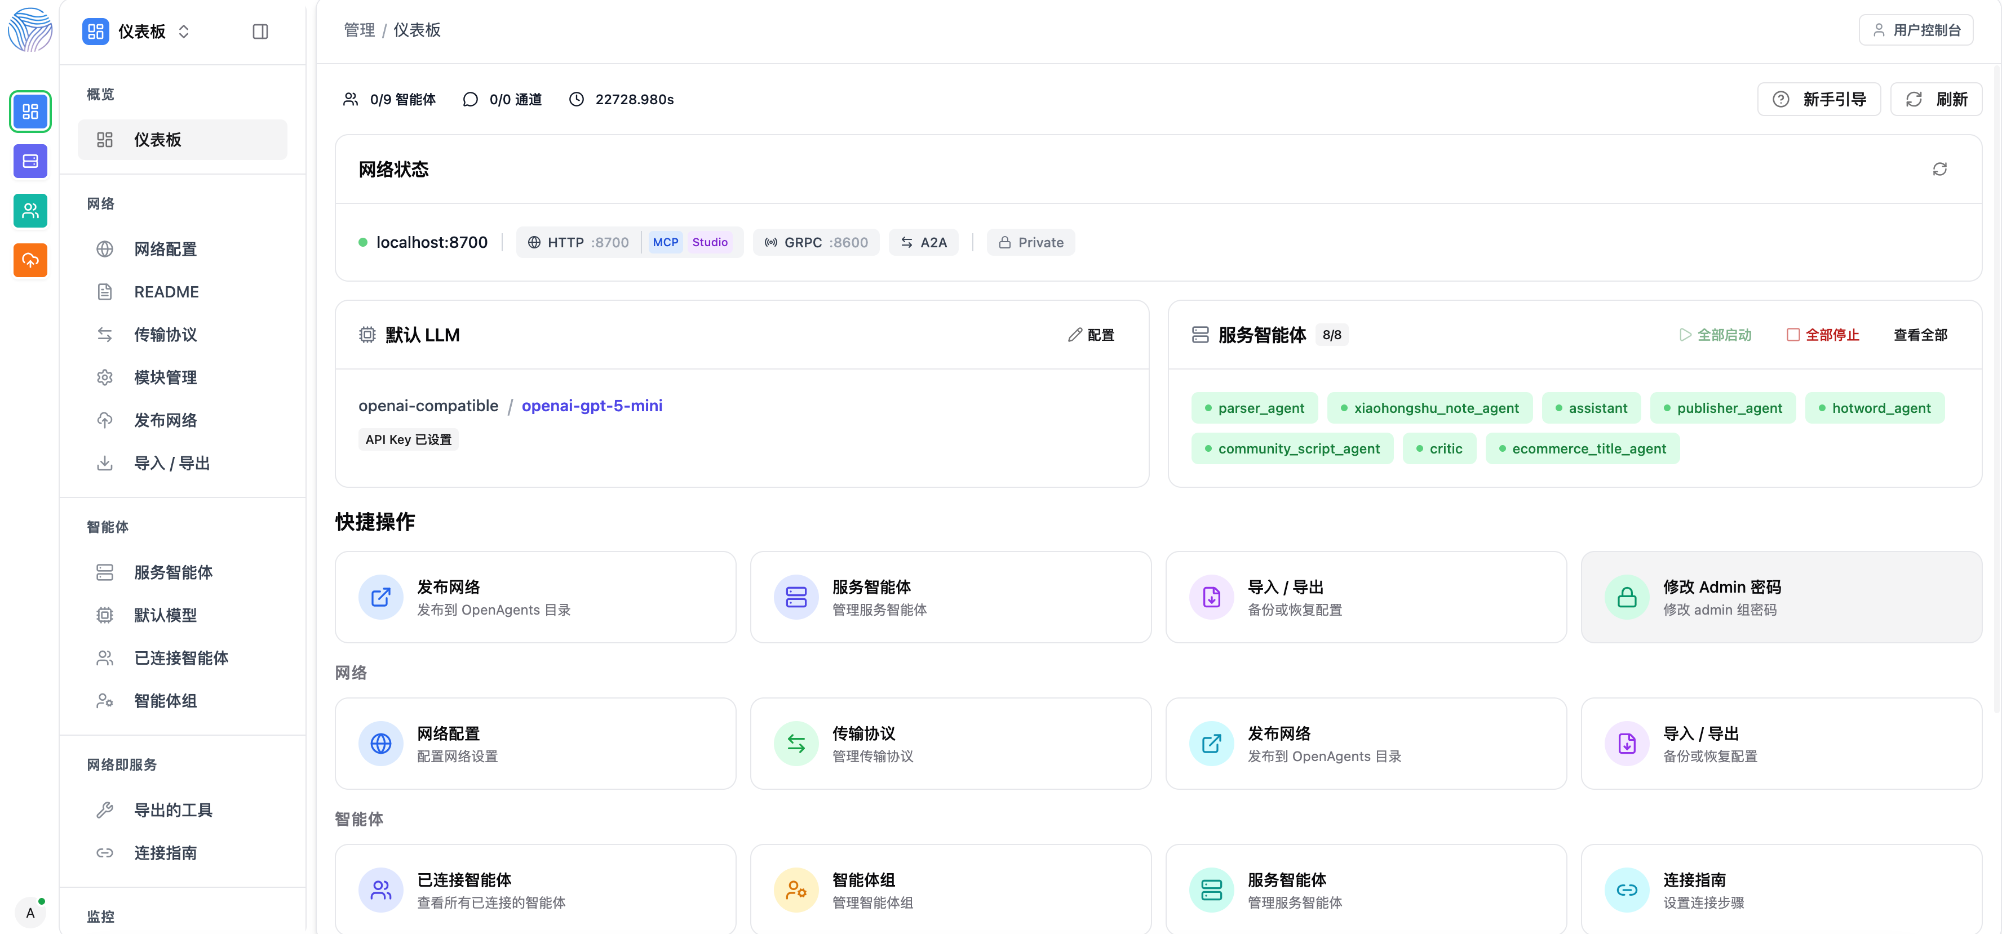Image resolution: width=2002 pixels, height=934 pixels.
Task: Open 导入 / 导出 quick action card
Action: coord(1366,597)
